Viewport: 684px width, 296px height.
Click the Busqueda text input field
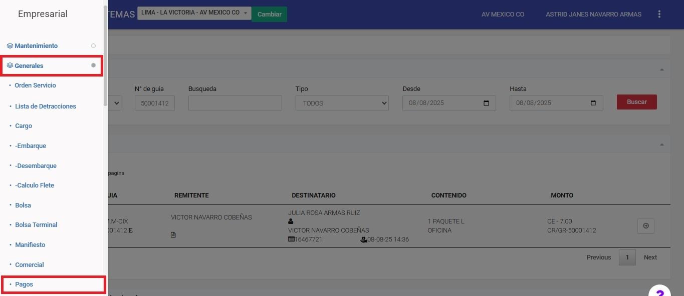235,103
